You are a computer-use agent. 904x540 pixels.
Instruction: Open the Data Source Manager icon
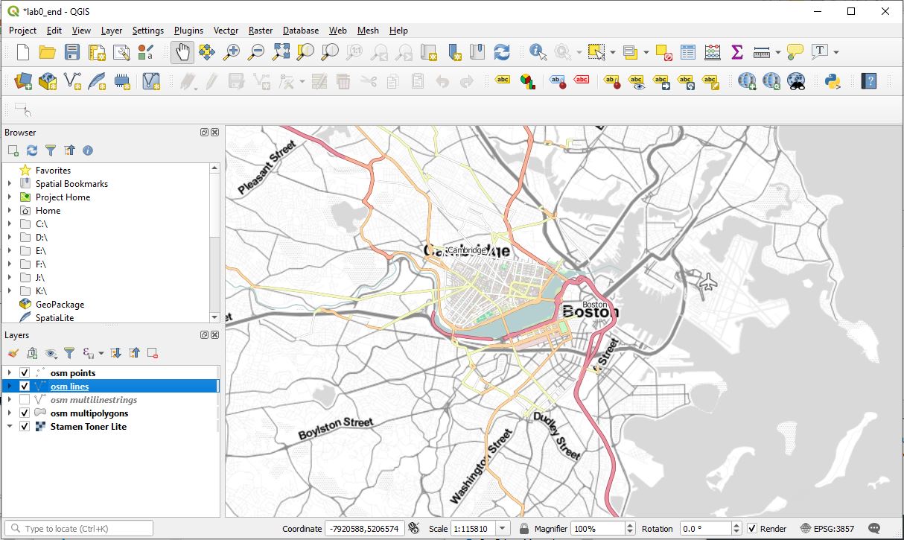23,80
